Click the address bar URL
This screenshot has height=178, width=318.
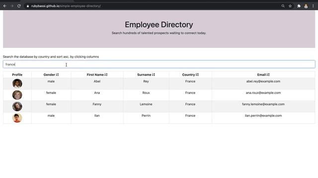[x=66, y=6]
